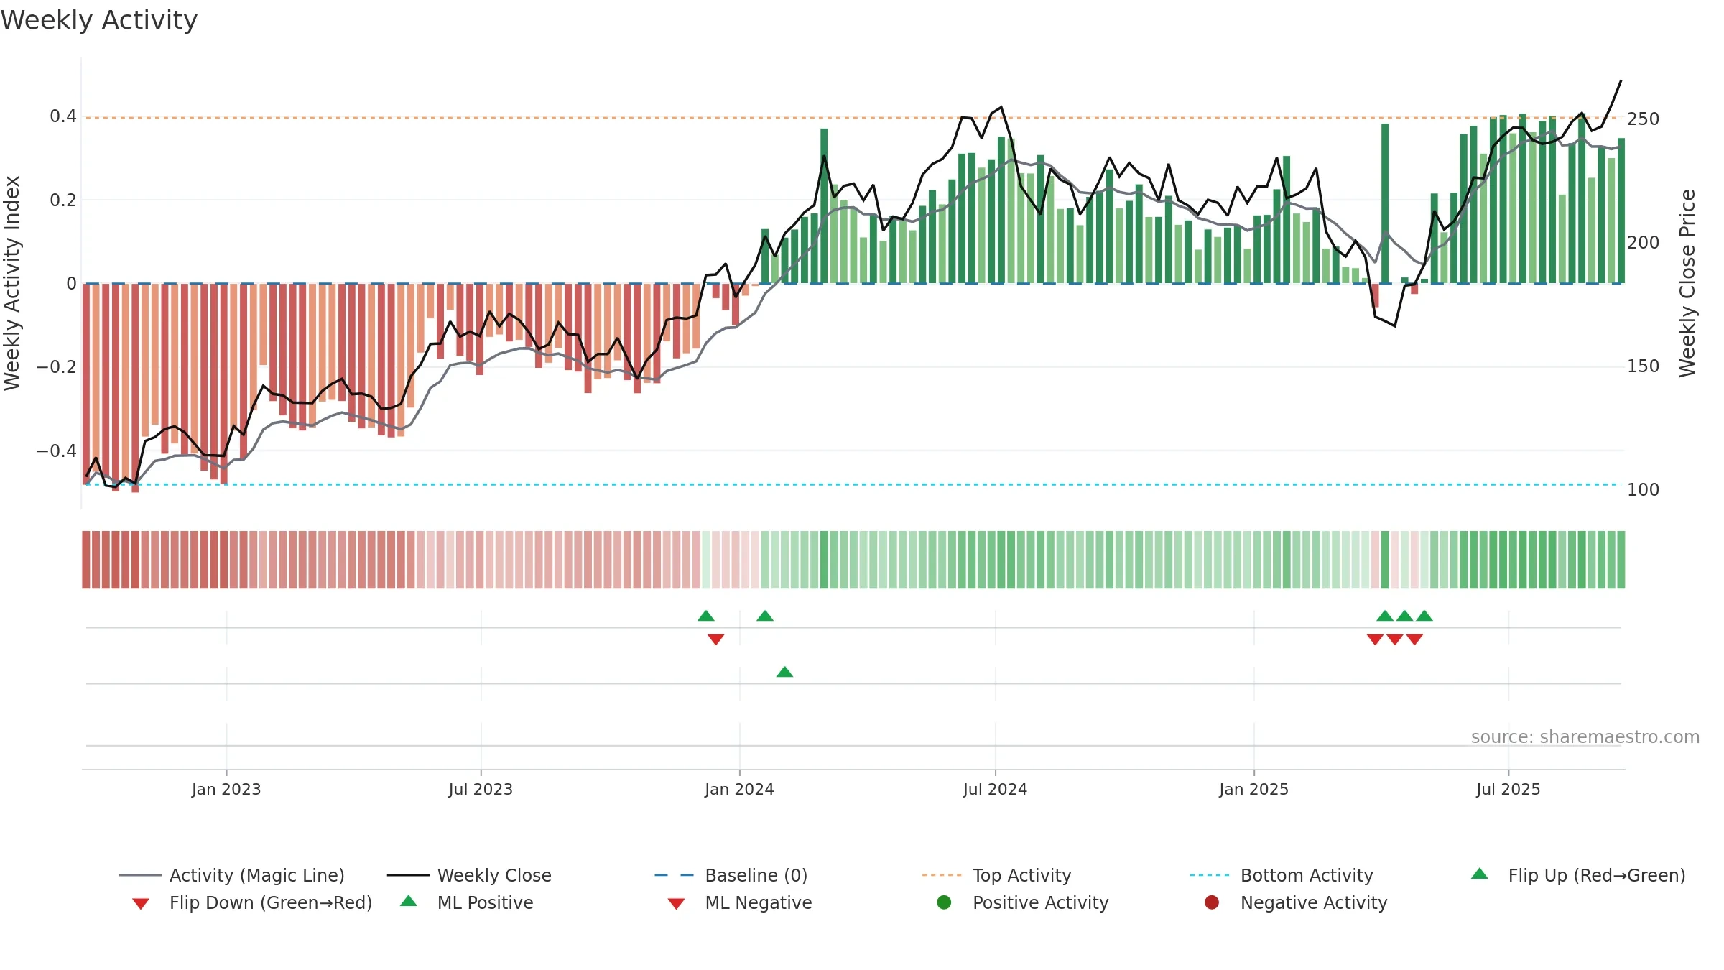Click the Positive Activity green circle icon
1724x970 pixels.
tap(944, 902)
